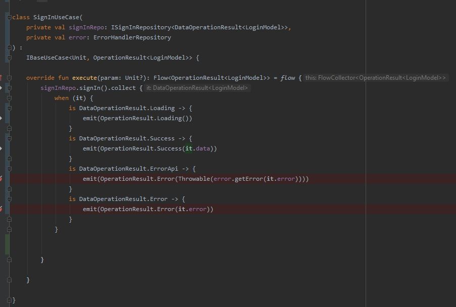Collapse the override fun execute fold marker

(9, 78)
